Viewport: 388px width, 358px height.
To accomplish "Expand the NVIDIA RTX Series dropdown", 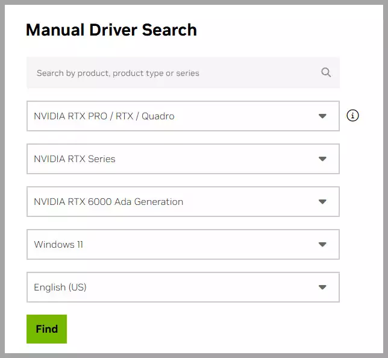I will [x=183, y=159].
